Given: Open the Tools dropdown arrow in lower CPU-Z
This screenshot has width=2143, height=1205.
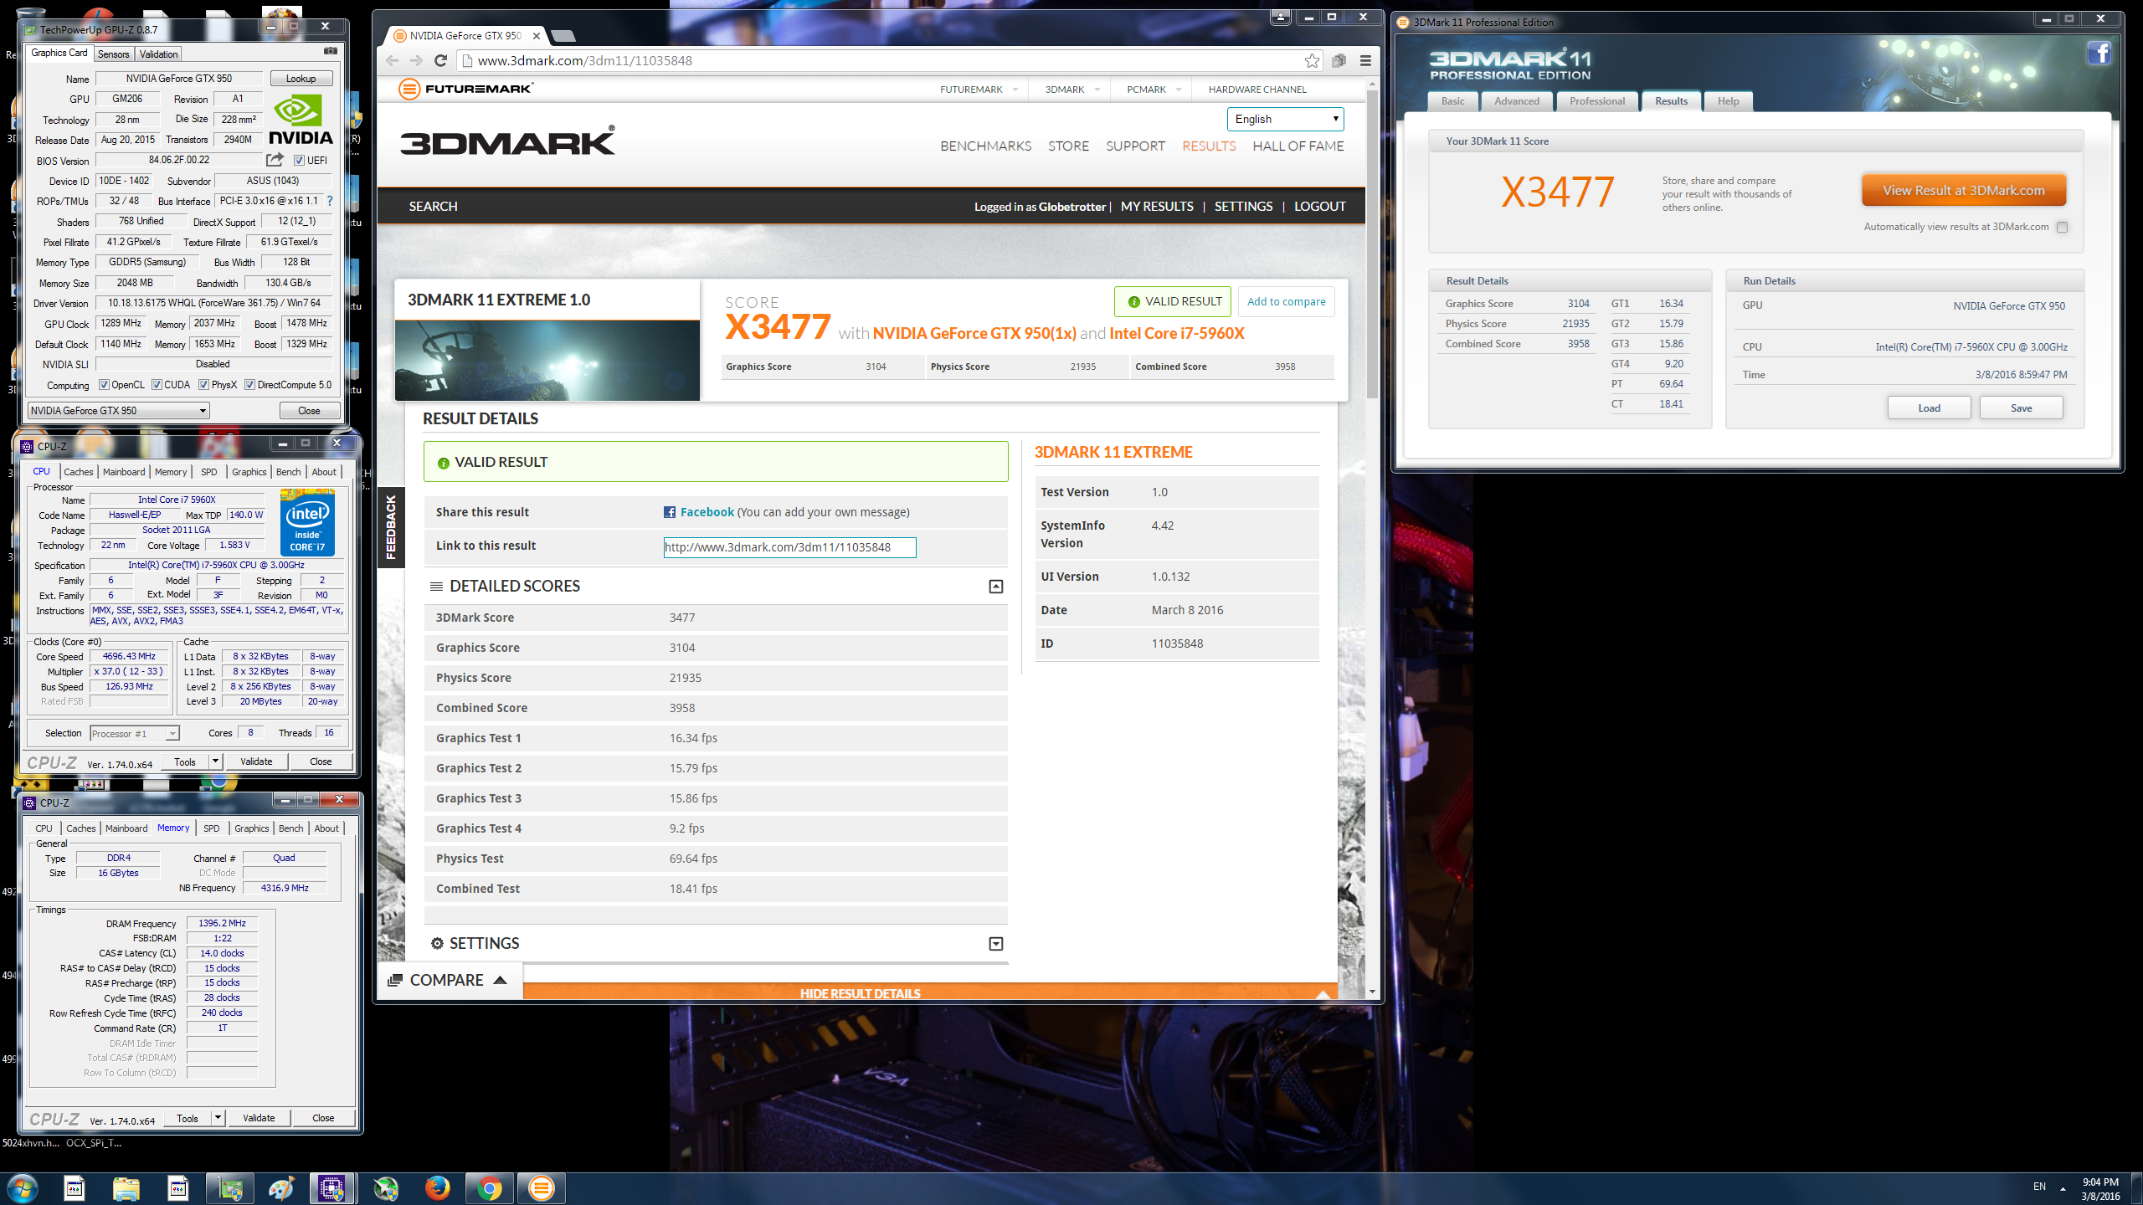Looking at the screenshot, I should point(218,1118).
